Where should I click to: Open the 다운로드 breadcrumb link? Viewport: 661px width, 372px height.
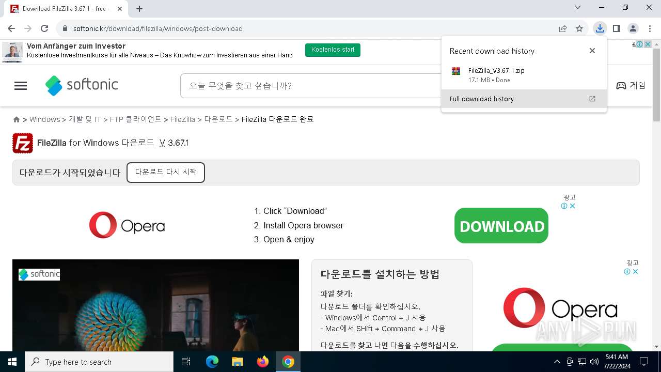click(x=218, y=119)
